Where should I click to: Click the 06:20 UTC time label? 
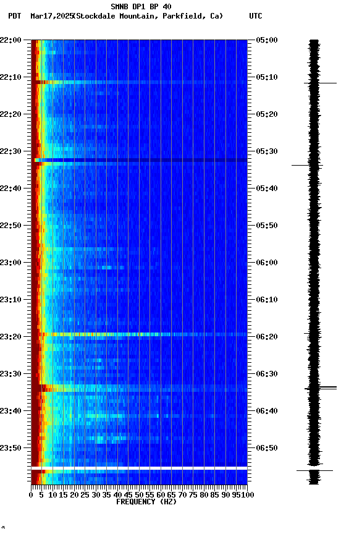click(266, 337)
